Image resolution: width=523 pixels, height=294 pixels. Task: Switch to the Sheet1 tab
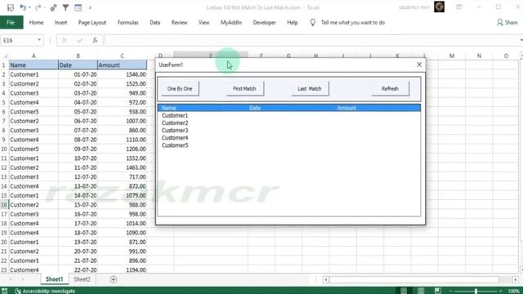pos(55,279)
